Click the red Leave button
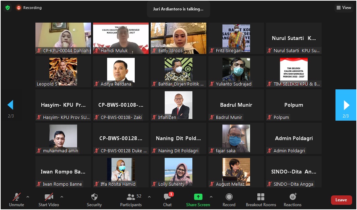Image resolution: width=357 pixels, height=210 pixels. [x=341, y=200]
